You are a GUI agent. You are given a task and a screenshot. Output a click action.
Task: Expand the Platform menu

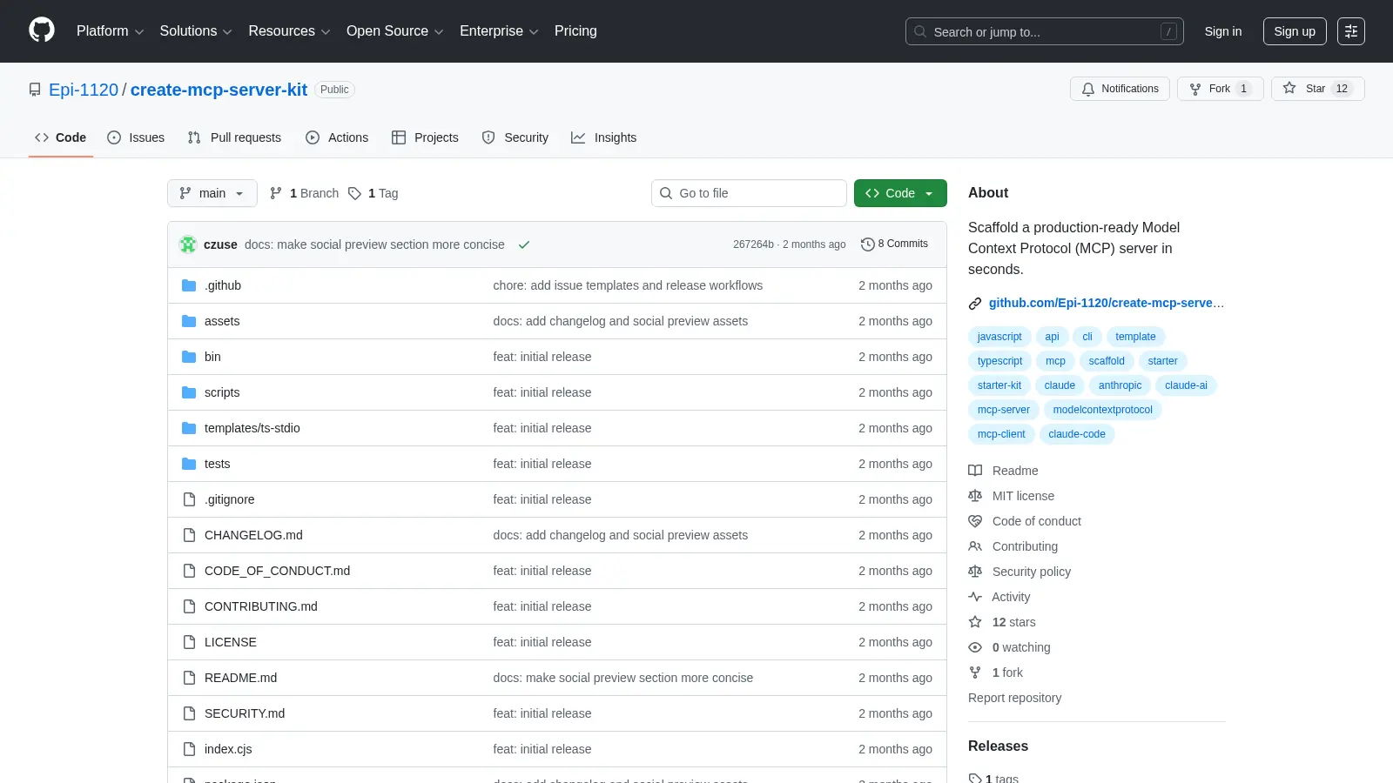coord(110,31)
